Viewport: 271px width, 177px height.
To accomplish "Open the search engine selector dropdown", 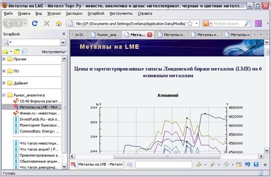I will pos(207,23).
